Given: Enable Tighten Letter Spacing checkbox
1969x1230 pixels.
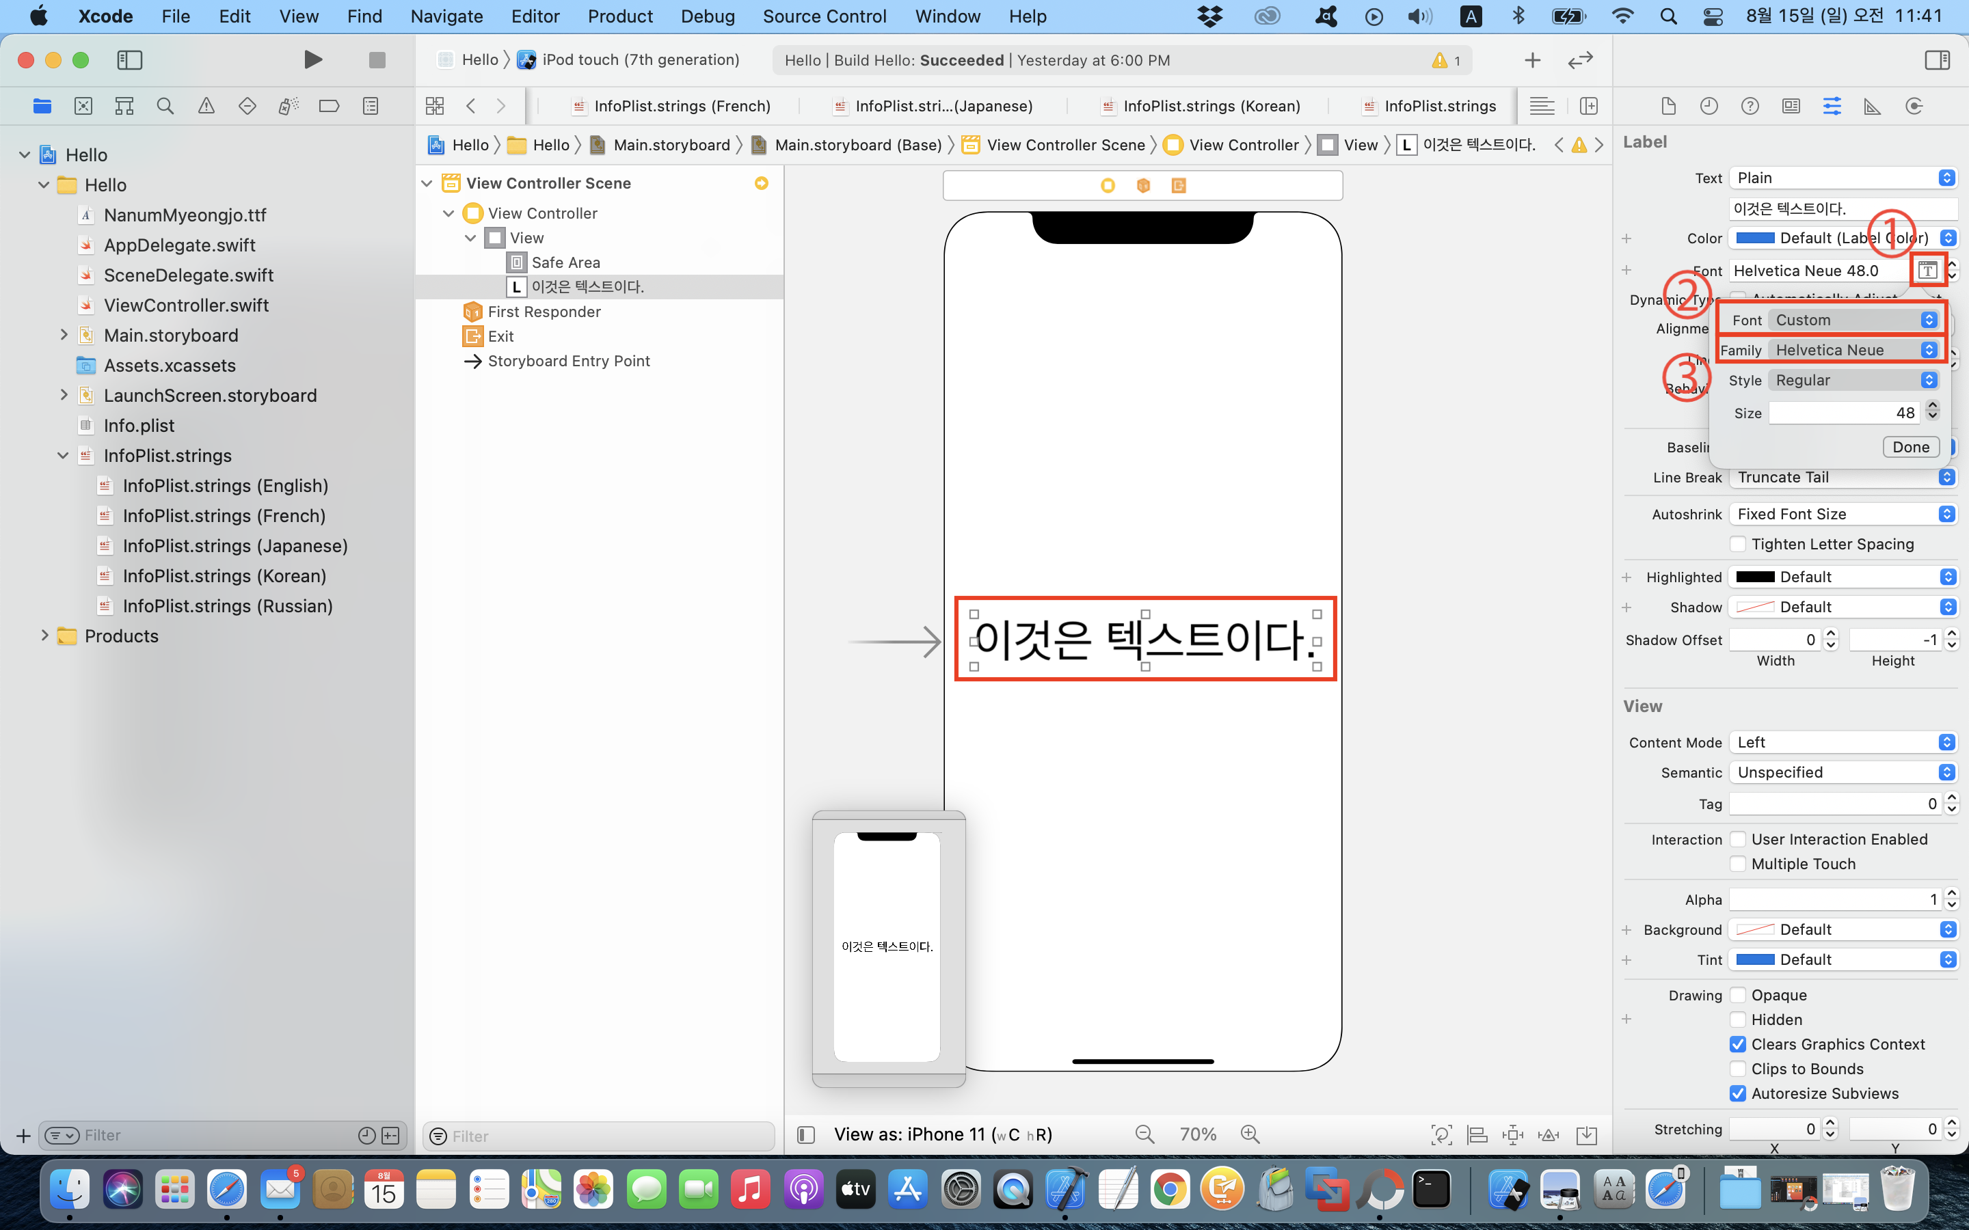Looking at the screenshot, I should pyautogui.click(x=1738, y=543).
